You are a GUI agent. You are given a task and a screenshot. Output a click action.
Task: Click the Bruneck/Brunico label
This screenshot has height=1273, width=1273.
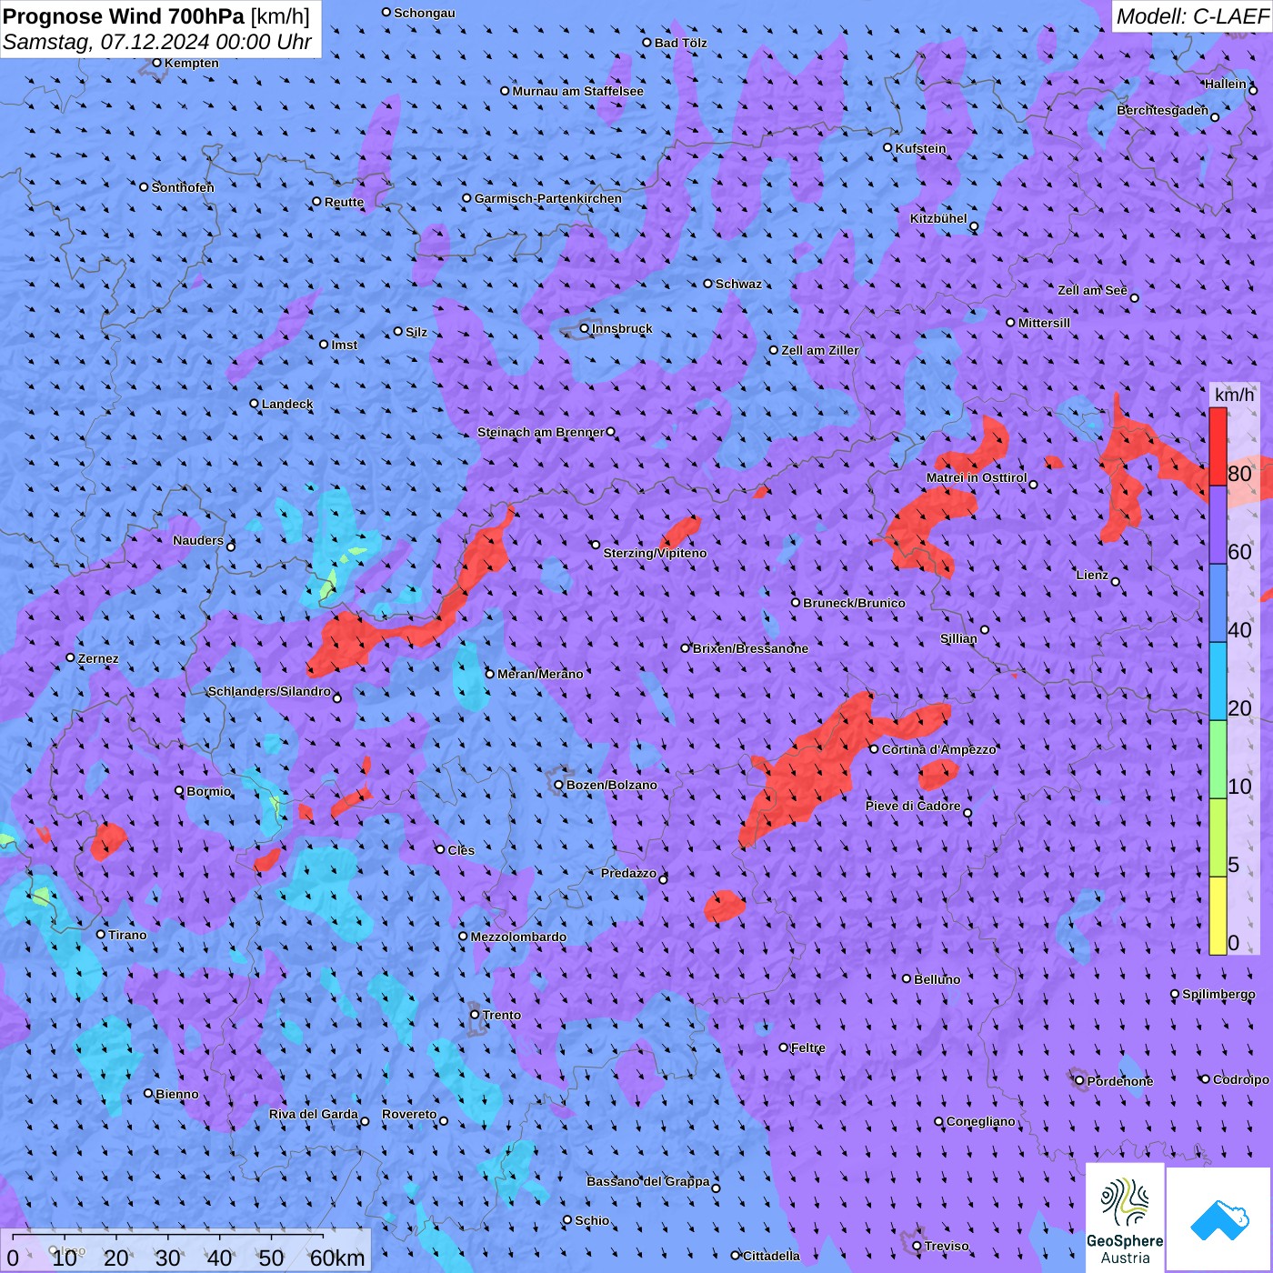tap(854, 603)
